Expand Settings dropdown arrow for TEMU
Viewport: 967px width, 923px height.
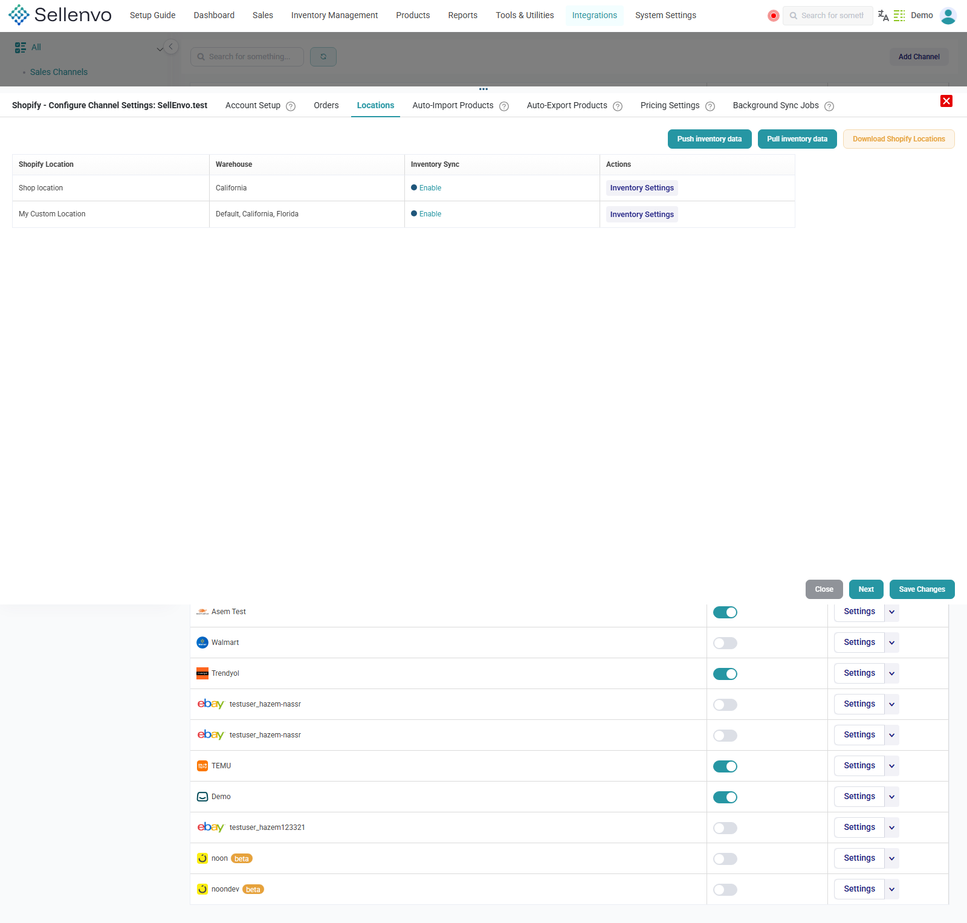click(x=892, y=766)
